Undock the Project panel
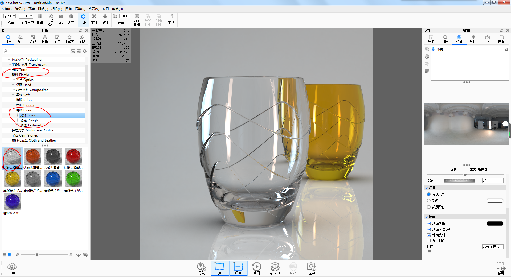Screen dimensions: 511x277 (x=502, y=31)
